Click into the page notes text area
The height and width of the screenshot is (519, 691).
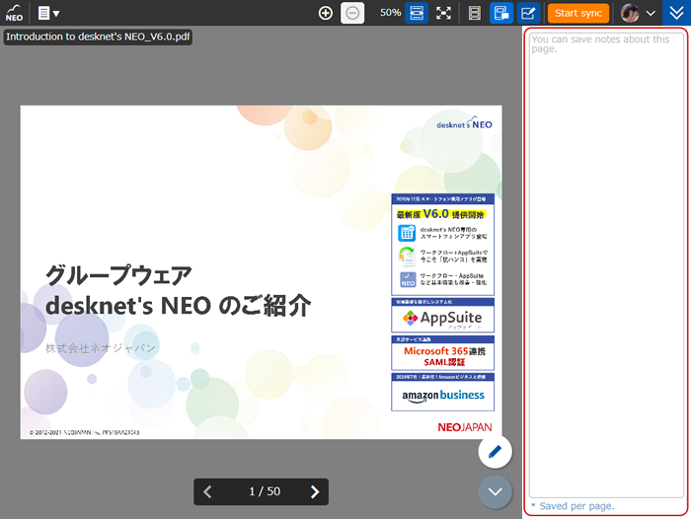pos(606,265)
